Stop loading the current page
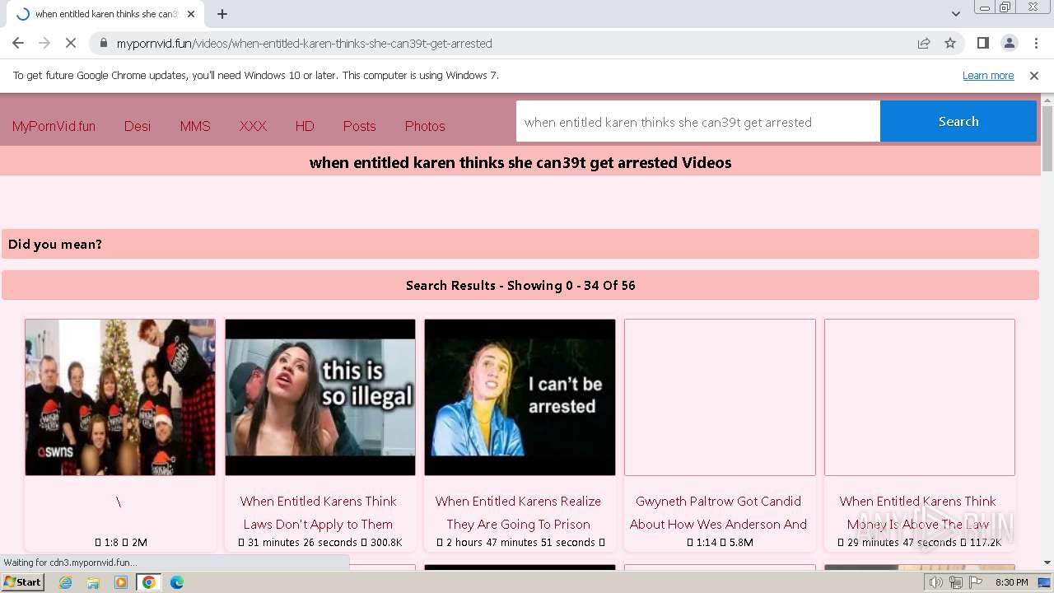This screenshot has height=593, width=1054. 71,43
